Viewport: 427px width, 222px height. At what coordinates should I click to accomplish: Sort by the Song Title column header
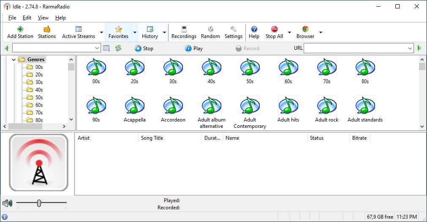click(170, 138)
